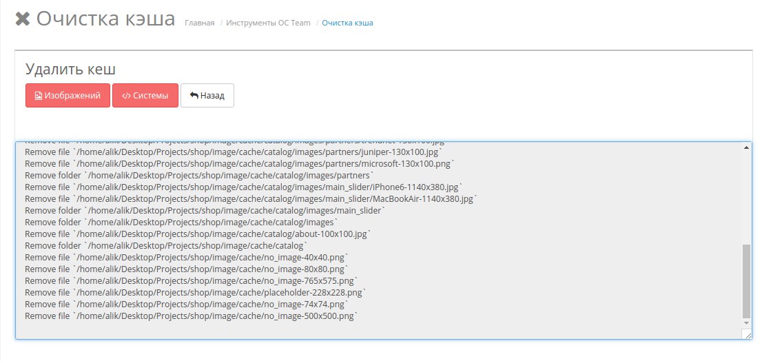
Task: Click the log line for microsoft-130x100.png
Action: (240, 164)
